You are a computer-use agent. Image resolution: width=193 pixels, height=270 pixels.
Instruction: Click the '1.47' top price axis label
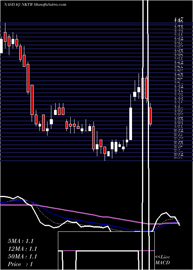(x=179, y=19)
